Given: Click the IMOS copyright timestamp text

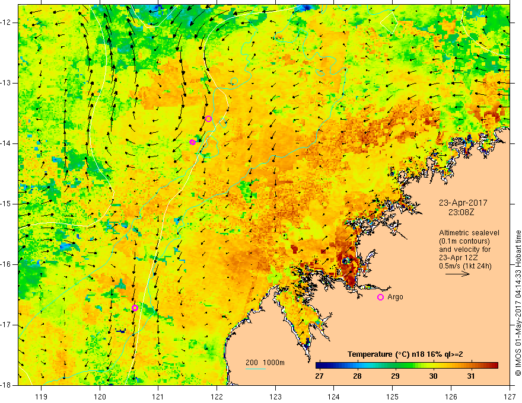Looking at the screenshot, I should click(x=518, y=303).
